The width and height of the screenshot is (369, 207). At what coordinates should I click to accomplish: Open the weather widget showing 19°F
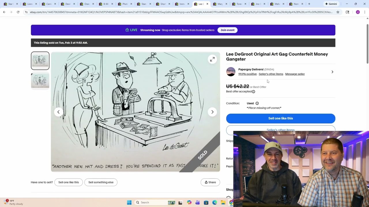[x=14, y=202]
